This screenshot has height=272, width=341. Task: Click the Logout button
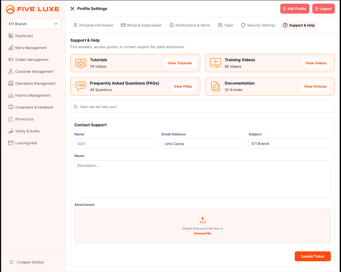[323, 9]
